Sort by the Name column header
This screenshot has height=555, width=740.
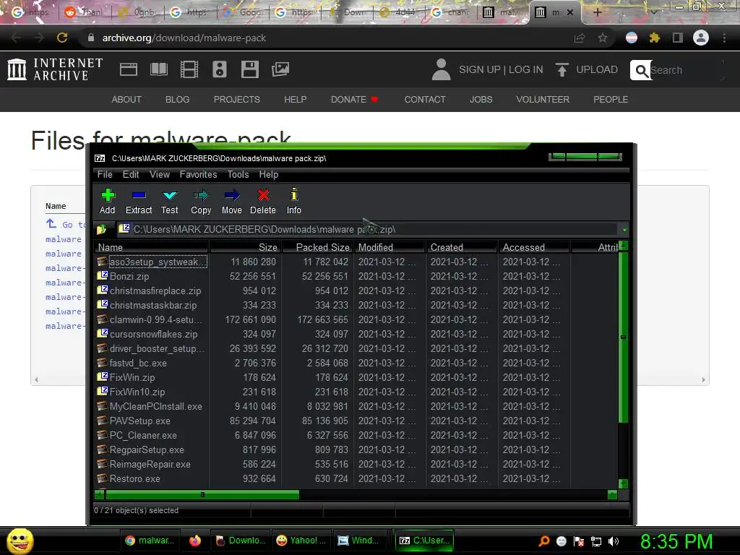[151, 247]
